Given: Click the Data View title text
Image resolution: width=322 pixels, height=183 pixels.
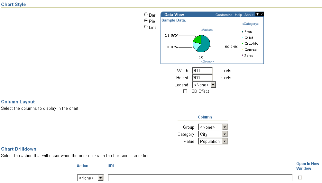Looking at the screenshot, I should pos(174,14).
